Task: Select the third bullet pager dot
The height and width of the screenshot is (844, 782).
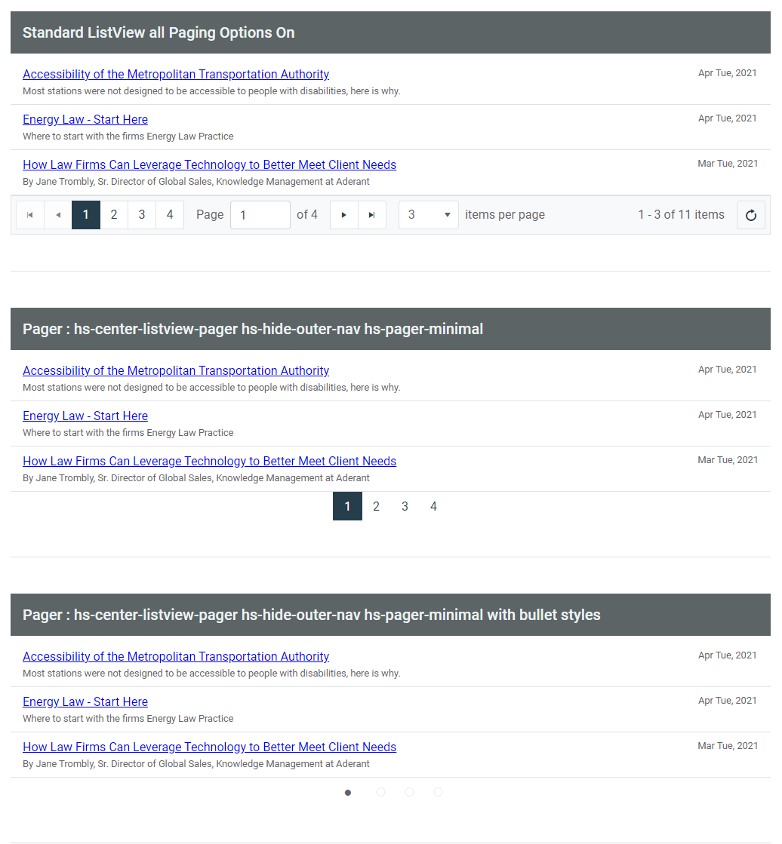Action: [x=409, y=792]
